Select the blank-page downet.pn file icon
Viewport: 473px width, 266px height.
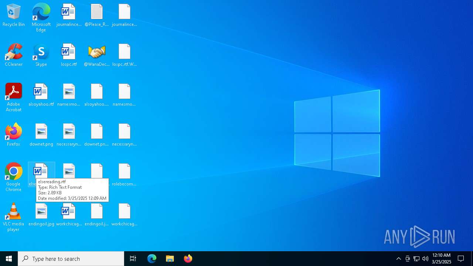(x=96, y=135)
